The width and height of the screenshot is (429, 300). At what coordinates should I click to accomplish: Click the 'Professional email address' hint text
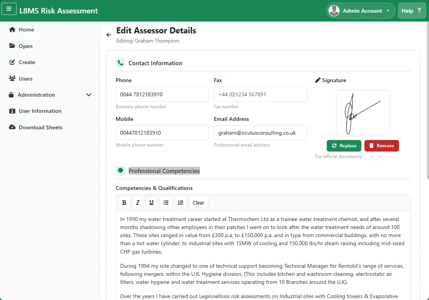242,145
